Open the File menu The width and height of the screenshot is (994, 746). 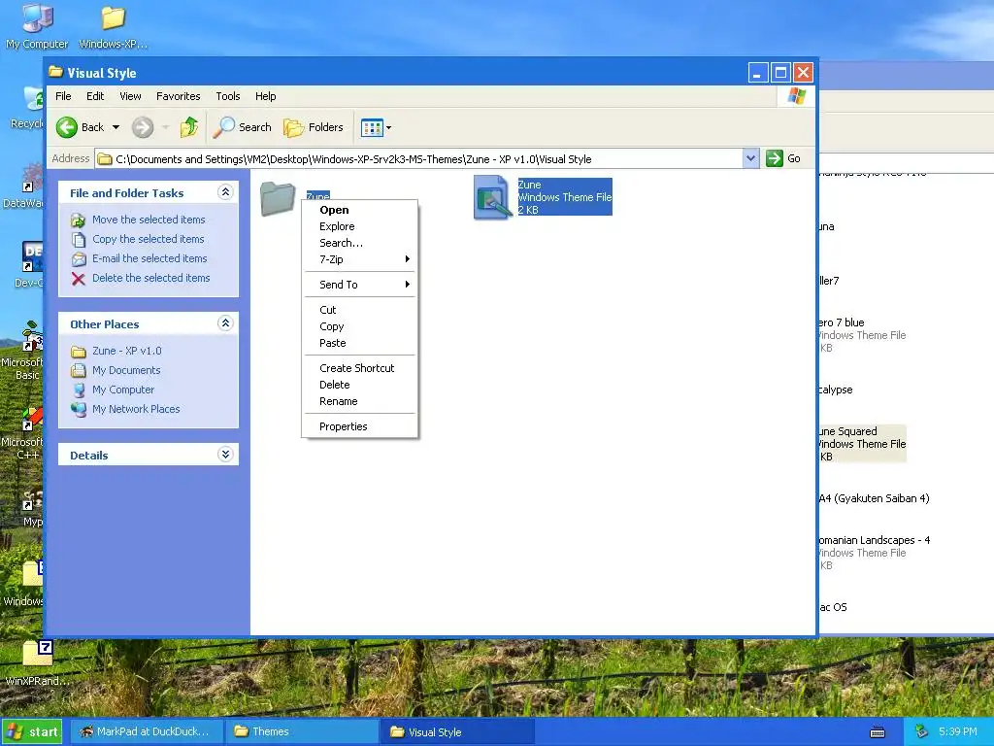tap(63, 96)
